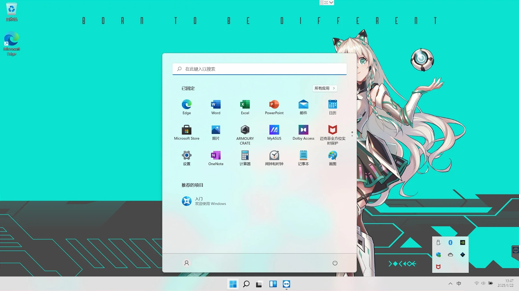Click the OneDrive cloud tray icon
The height and width of the screenshot is (291, 519).
point(450,255)
